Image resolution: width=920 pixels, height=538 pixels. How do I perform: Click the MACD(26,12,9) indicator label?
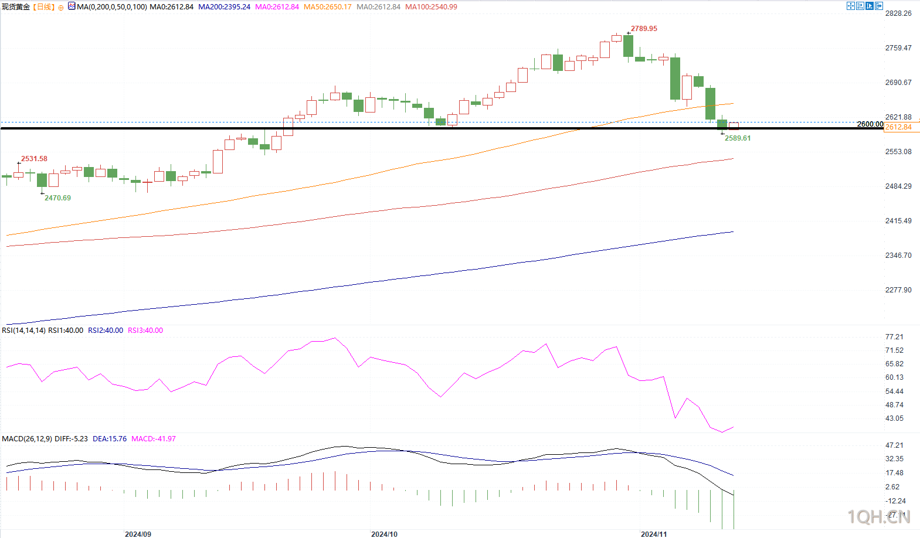tap(27, 439)
